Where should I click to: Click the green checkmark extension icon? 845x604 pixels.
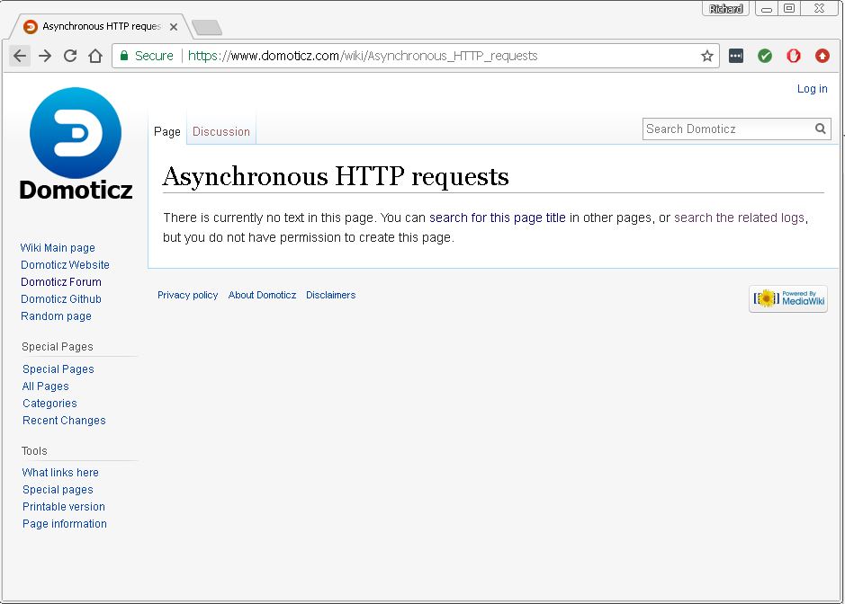[x=765, y=56]
